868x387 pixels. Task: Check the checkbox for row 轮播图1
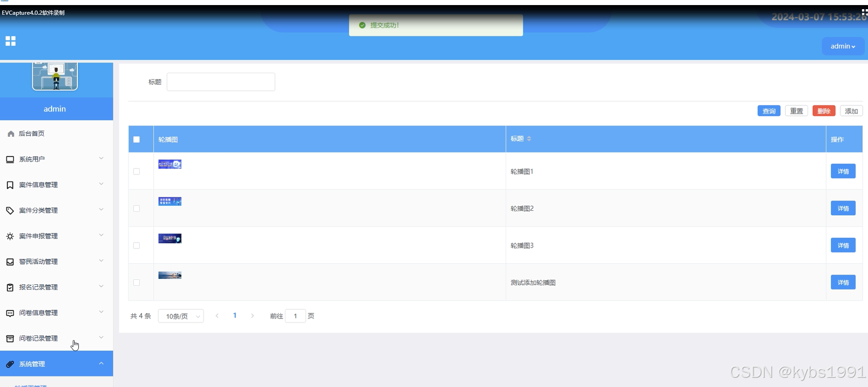[136, 171]
